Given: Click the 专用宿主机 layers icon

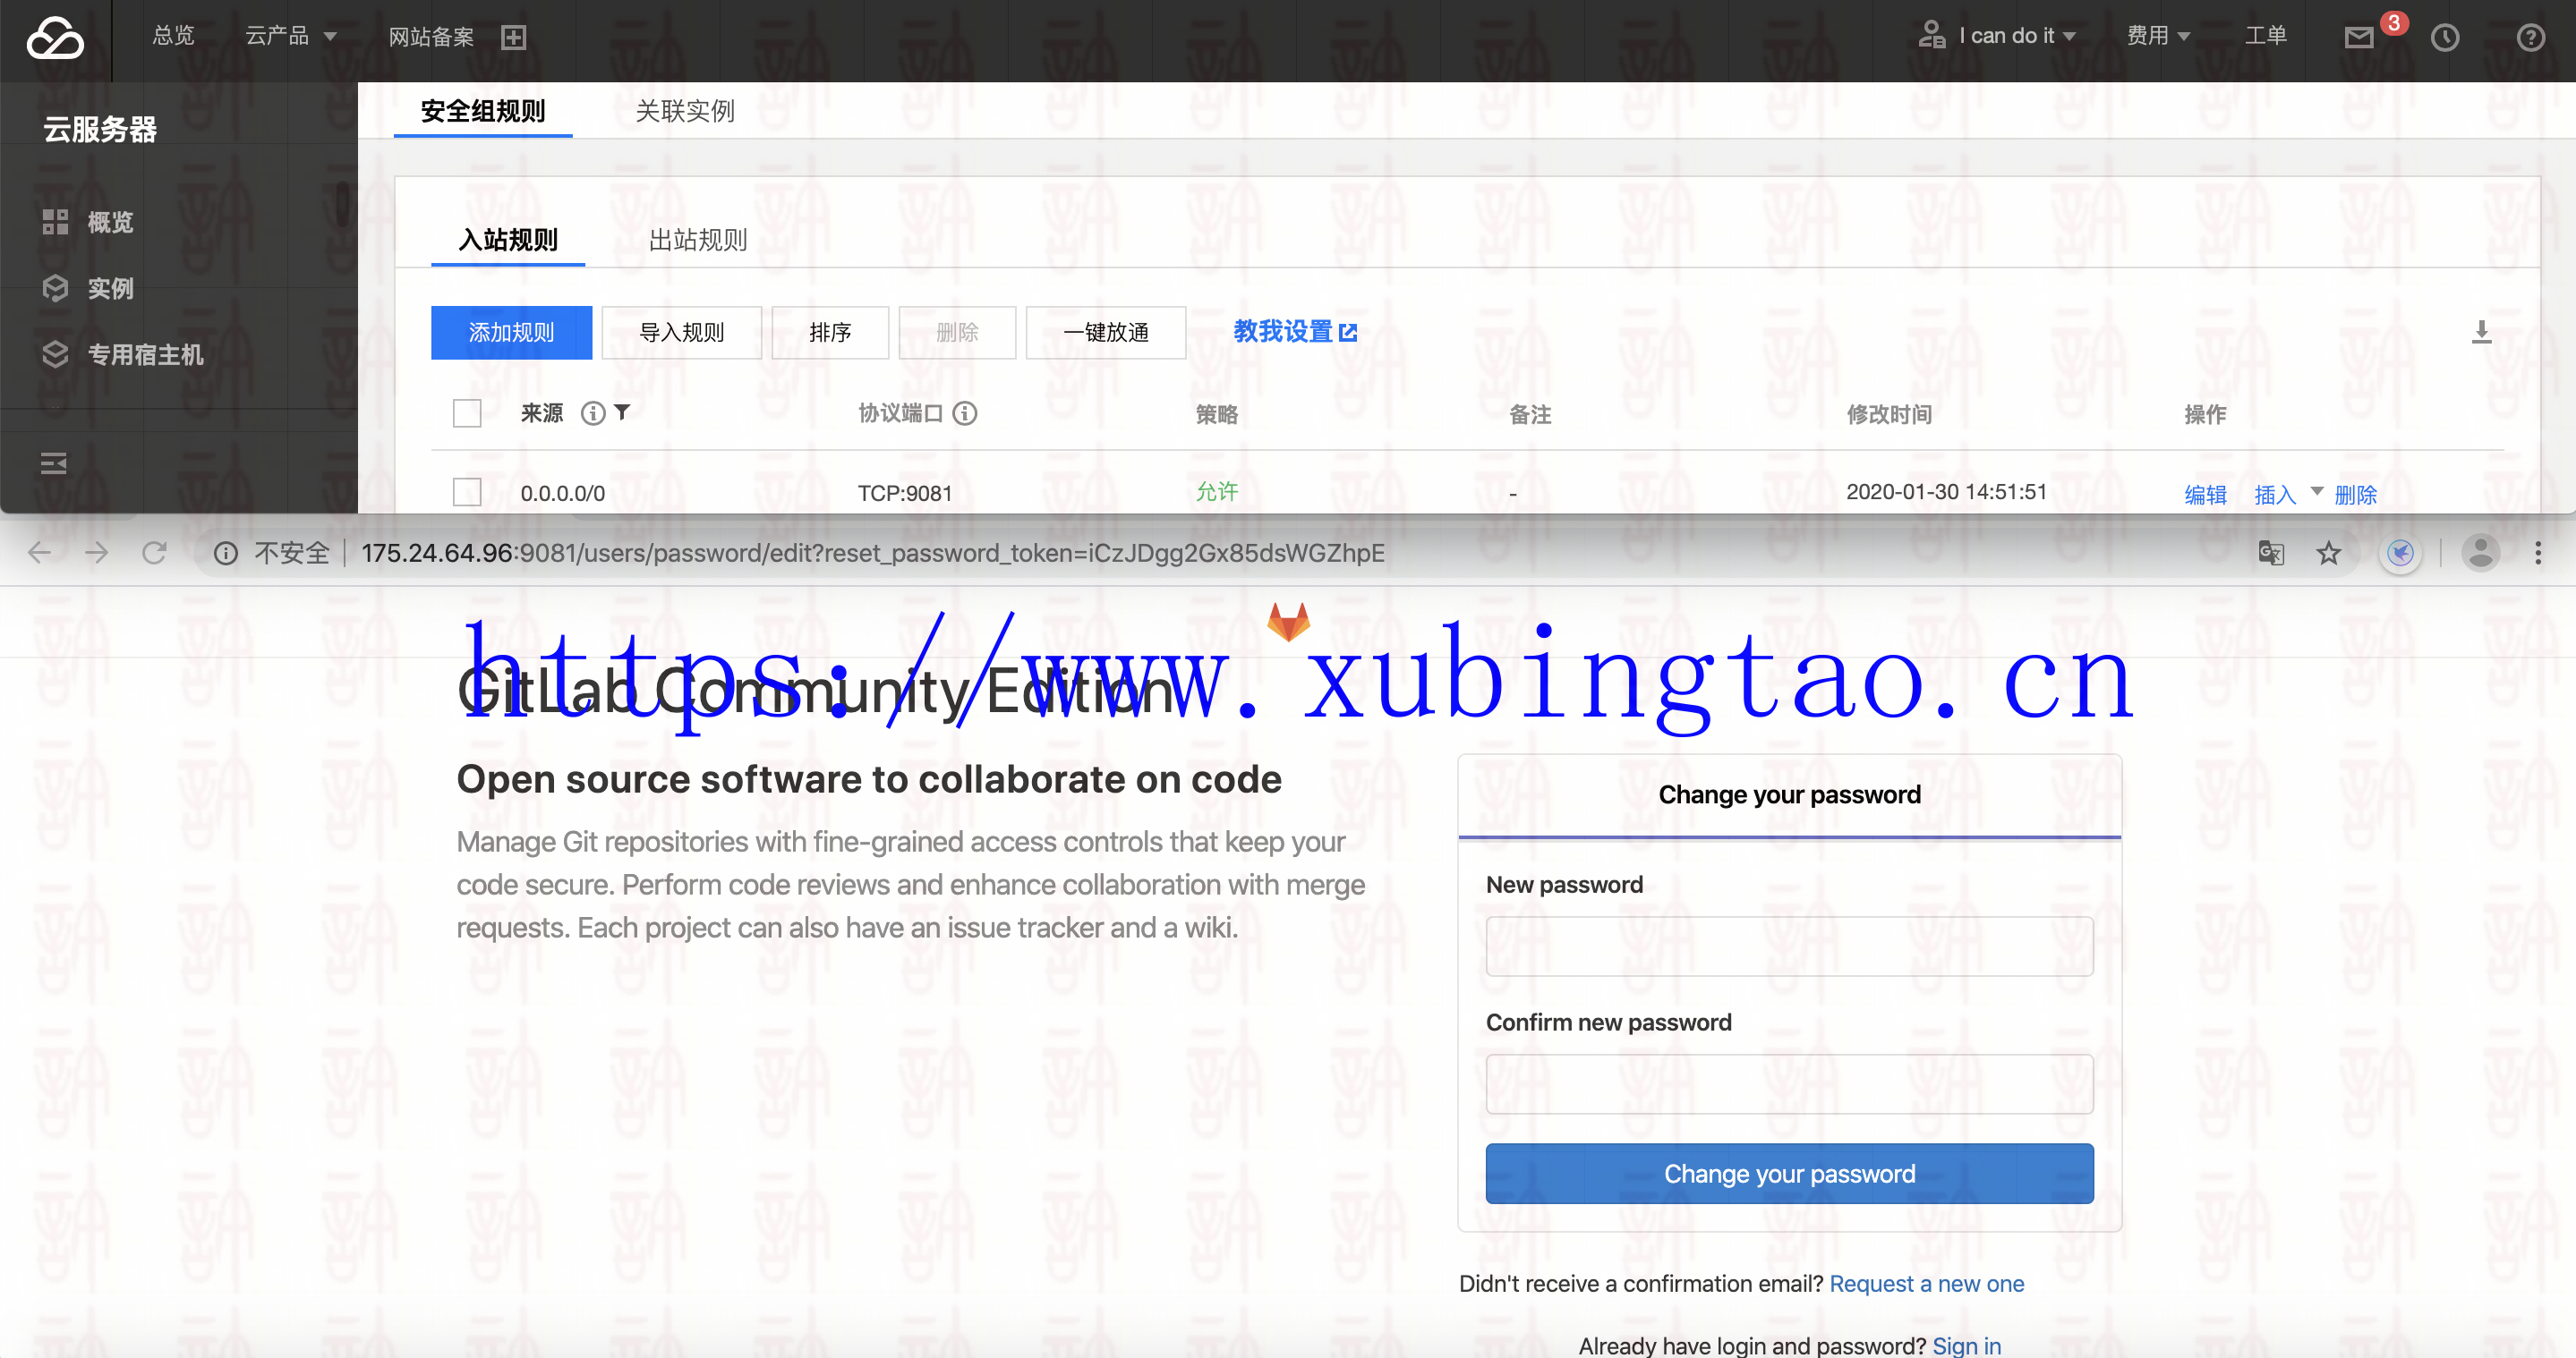Looking at the screenshot, I should click(55, 353).
